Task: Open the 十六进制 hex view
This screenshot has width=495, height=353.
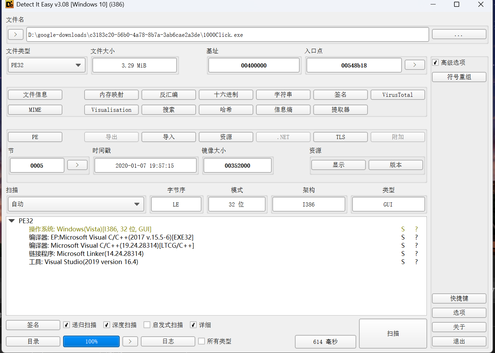Action: point(226,95)
